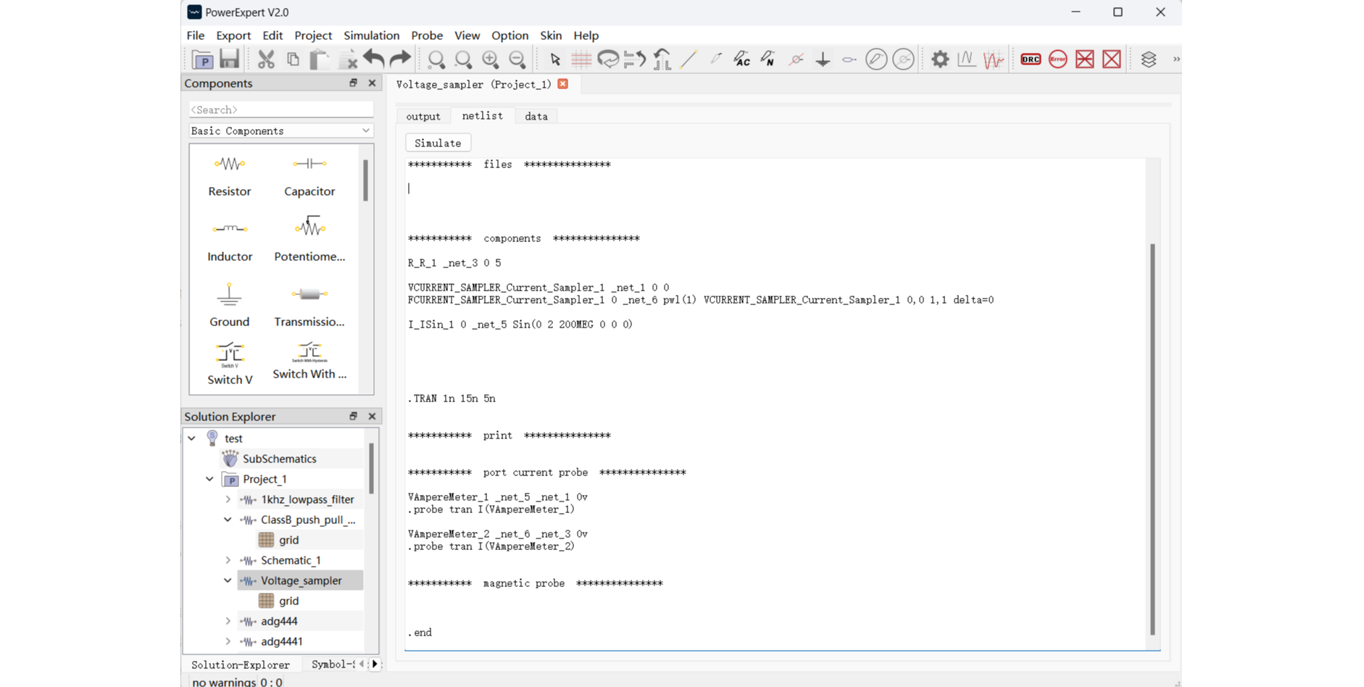Undo the last action
1364x687 pixels.
tap(374, 59)
